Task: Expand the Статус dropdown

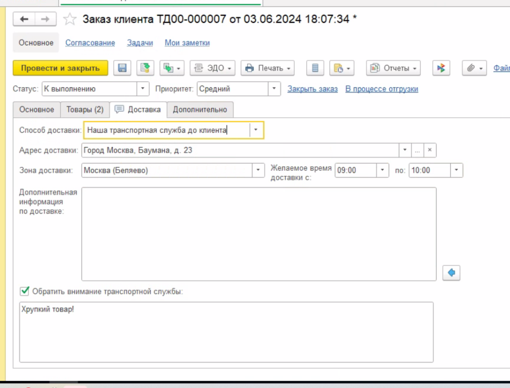Action: tap(143, 89)
